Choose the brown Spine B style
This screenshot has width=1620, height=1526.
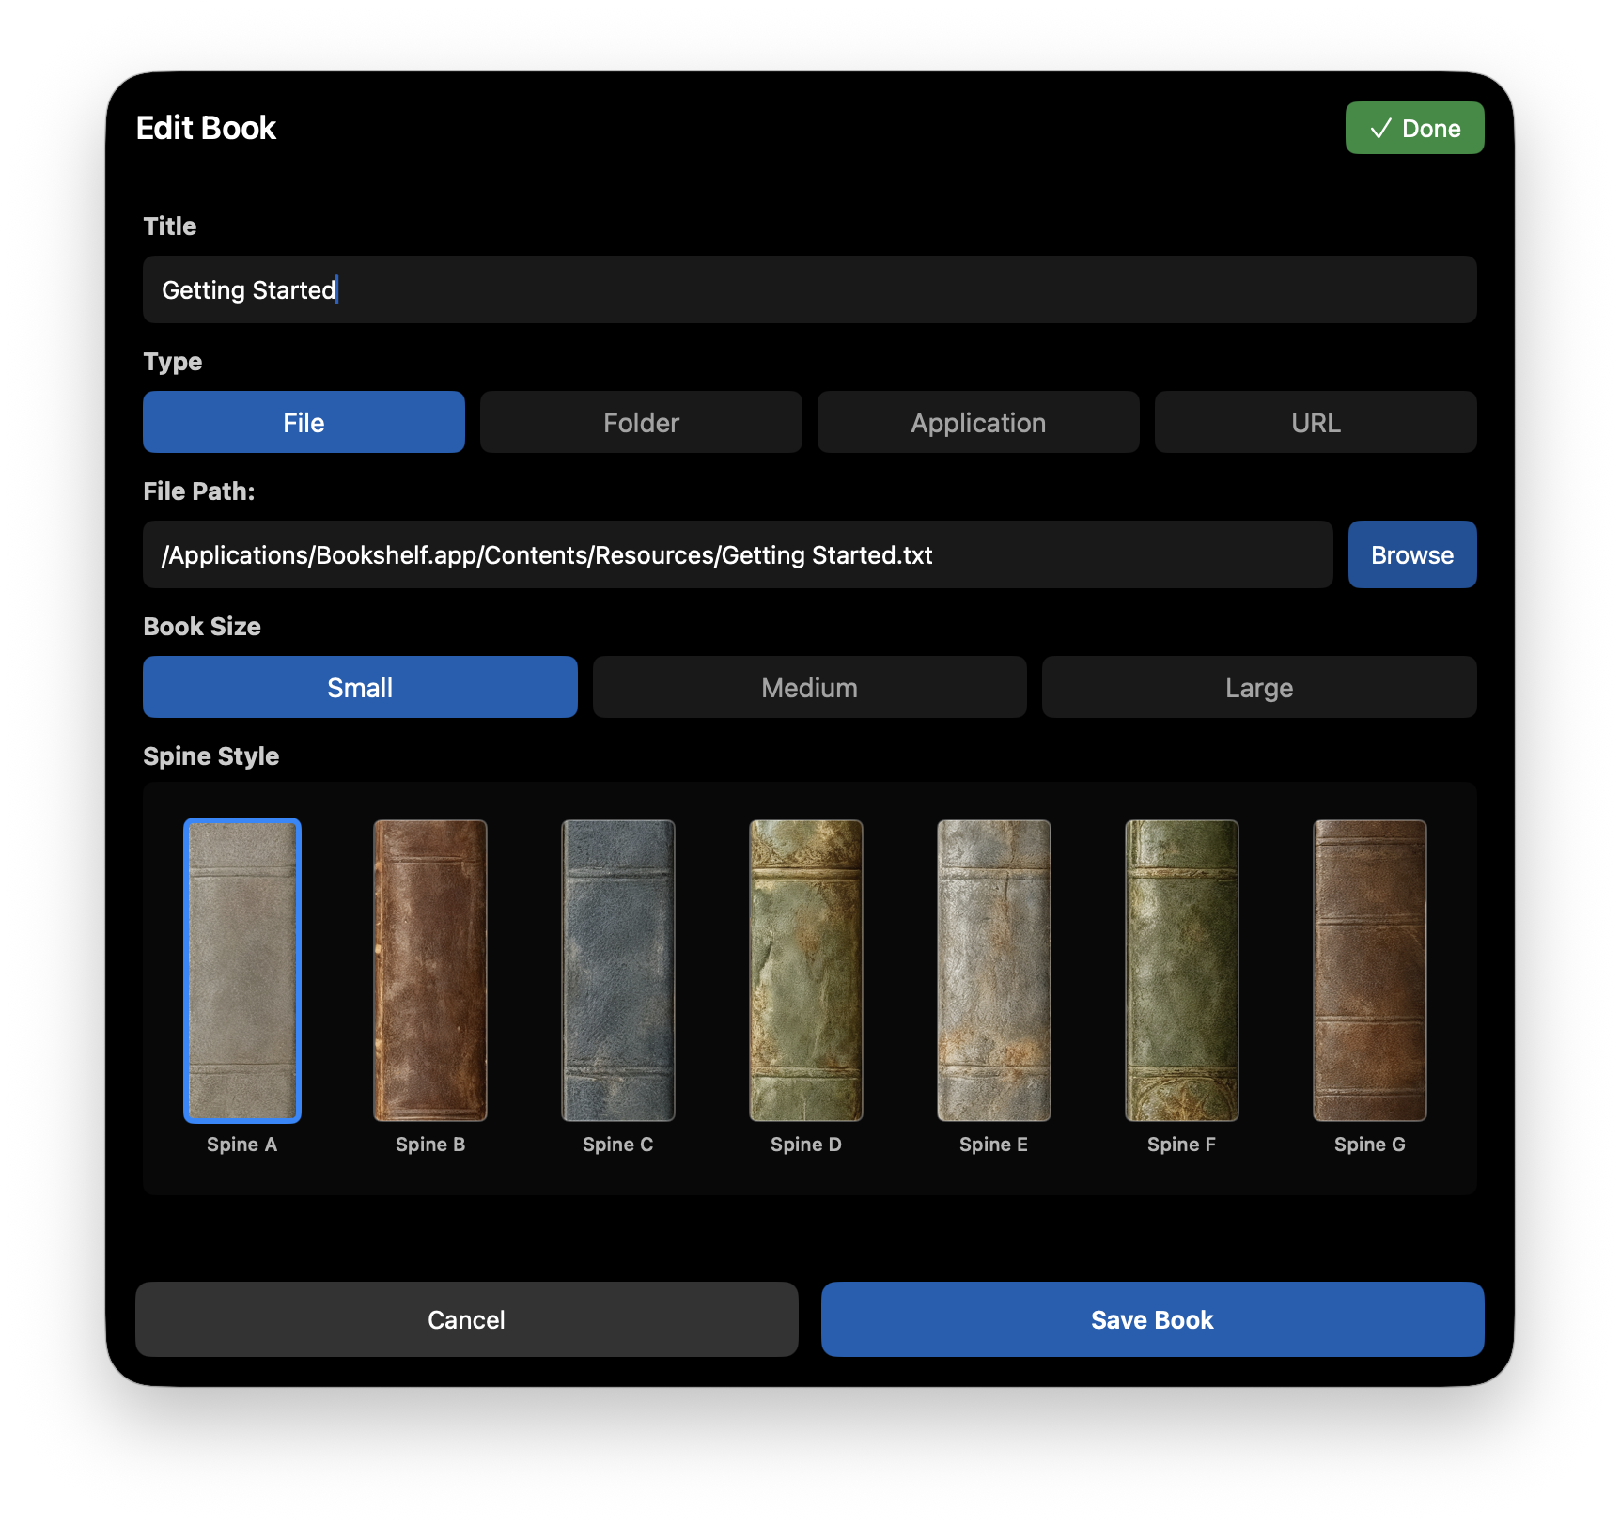[x=430, y=970]
